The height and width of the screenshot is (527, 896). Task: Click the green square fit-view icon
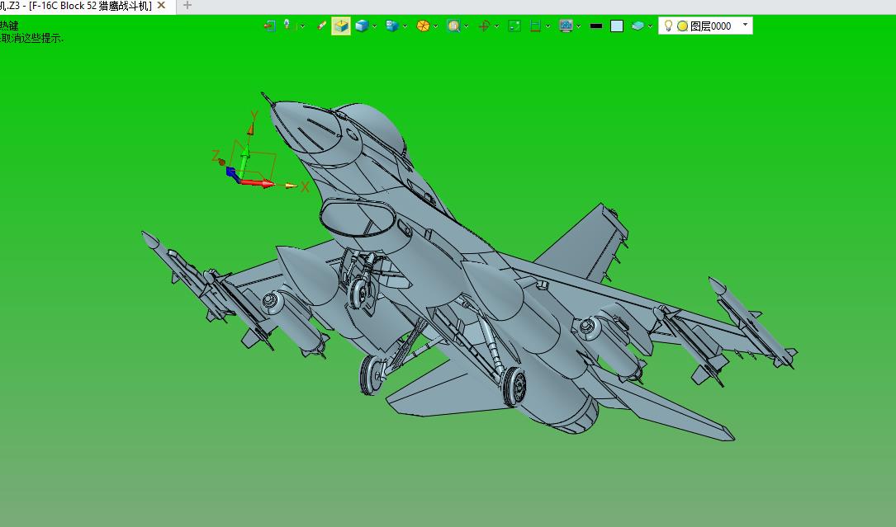tap(514, 26)
